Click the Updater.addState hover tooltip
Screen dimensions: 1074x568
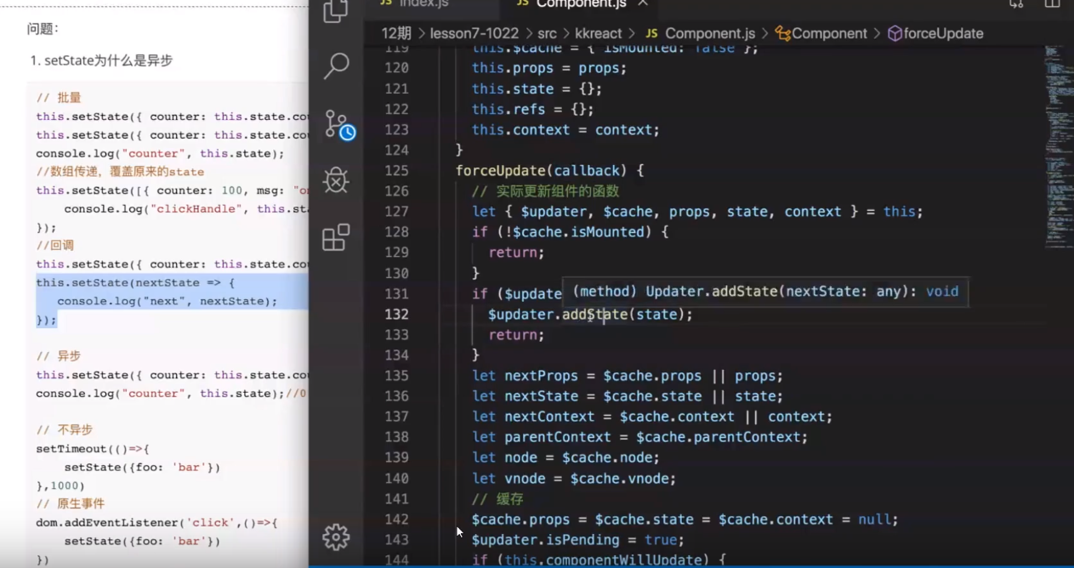pos(765,292)
